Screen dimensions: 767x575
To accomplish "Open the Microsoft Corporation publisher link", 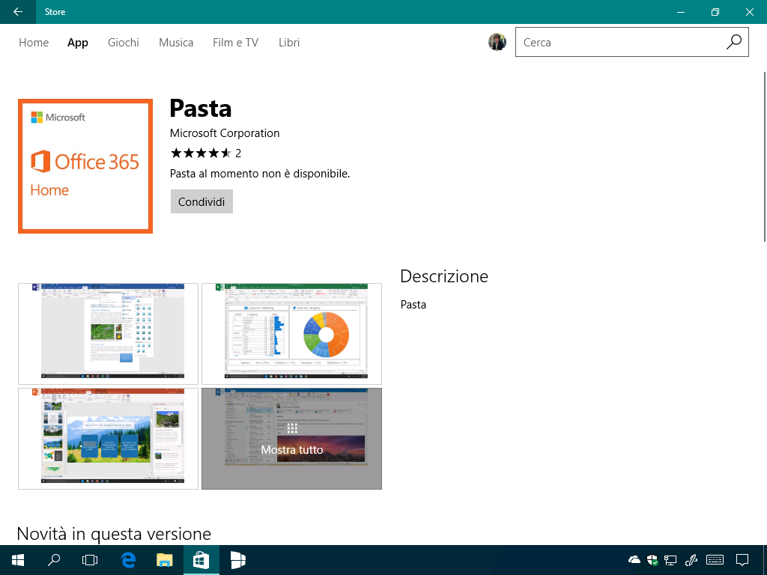I will click(x=225, y=133).
